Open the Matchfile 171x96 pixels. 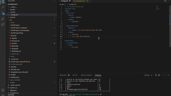click(15, 46)
